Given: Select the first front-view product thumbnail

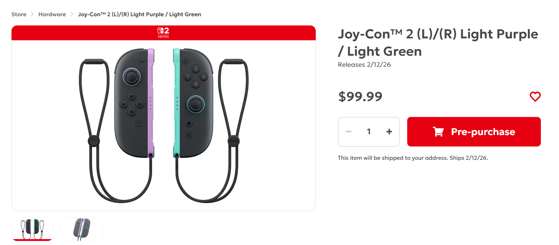Looking at the screenshot, I should [x=33, y=229].
